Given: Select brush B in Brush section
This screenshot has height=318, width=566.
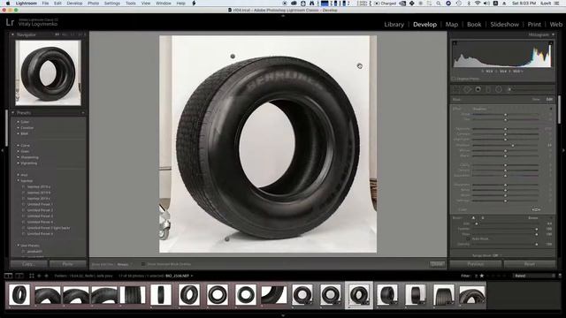Looking at the screenshot, I should click(483, 218).
